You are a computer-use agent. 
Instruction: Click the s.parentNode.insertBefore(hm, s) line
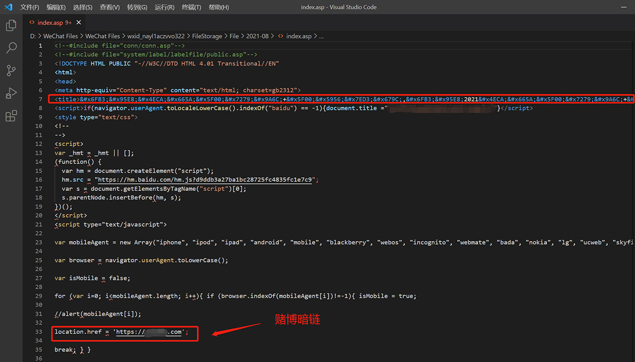121,197
